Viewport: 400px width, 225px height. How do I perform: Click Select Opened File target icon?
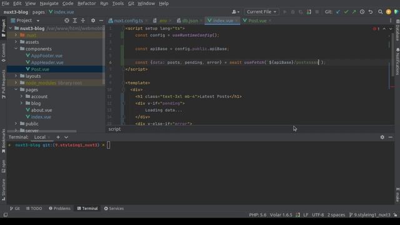click(67, 21)
